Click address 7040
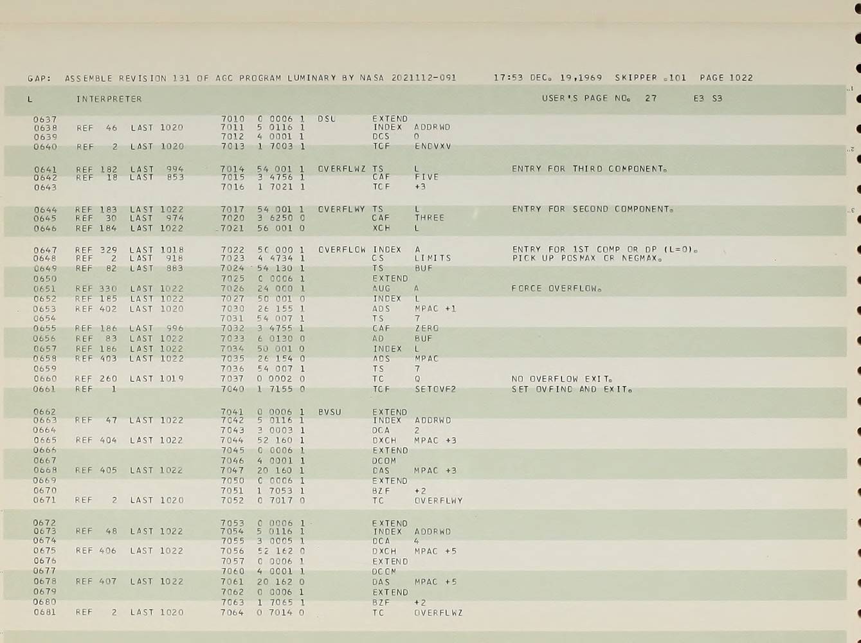The width and height of the screenshot is (861, 643). [232, 389]
